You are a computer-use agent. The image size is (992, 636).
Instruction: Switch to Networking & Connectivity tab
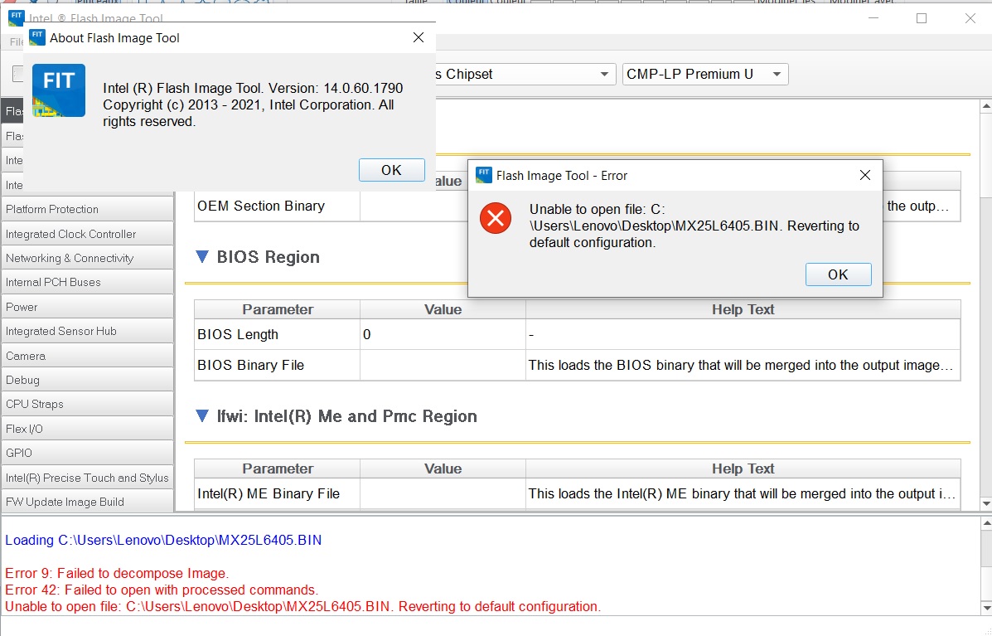(87, 258)
